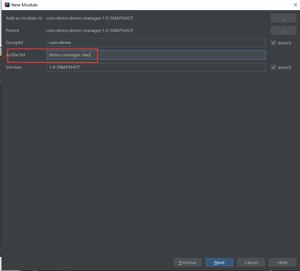
Task: Click the IntelliJ icon in the title bar
Action: click(x=7, y=5)
